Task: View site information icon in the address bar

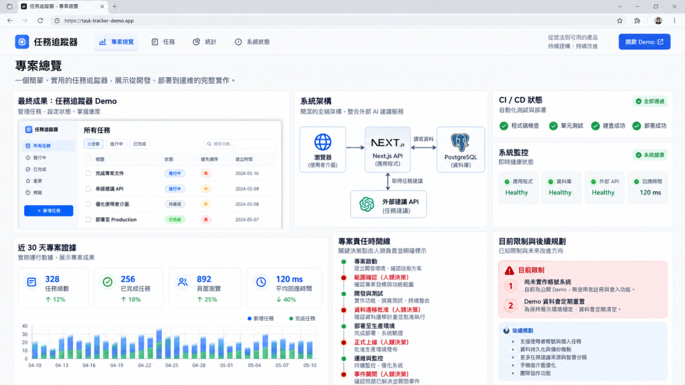Action: point(57,21)
